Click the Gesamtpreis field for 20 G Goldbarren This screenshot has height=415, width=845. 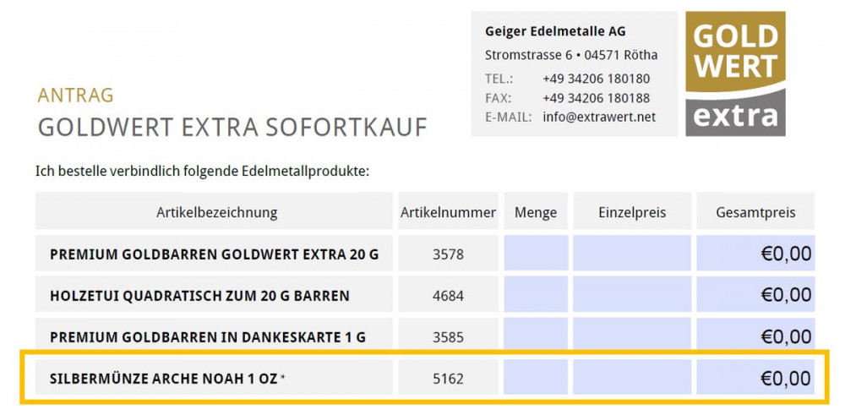(x=755, y=254)
